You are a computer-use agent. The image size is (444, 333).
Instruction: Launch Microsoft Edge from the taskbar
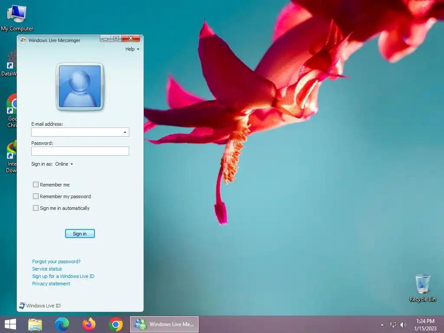pos(62,324)
